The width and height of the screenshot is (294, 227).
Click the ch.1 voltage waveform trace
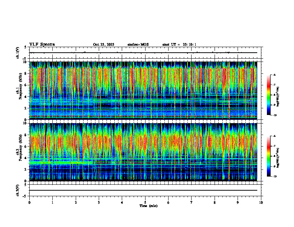click(143, 53)
